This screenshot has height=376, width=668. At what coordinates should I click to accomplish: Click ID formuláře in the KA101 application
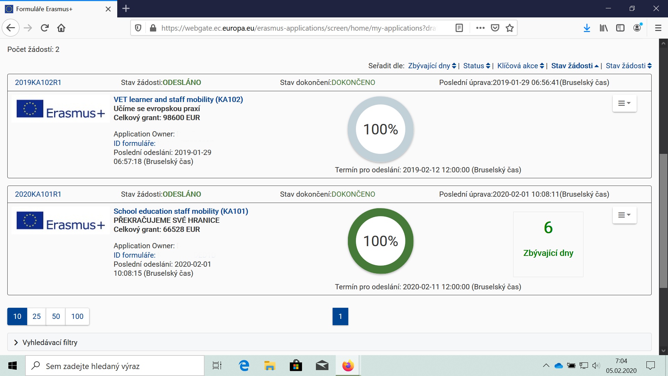pos(134,255)
